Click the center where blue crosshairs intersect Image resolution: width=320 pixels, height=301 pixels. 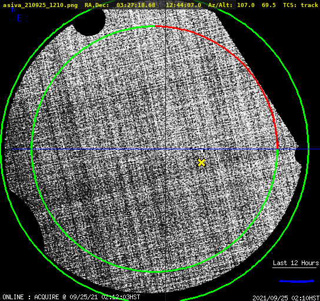coord(165,149)
